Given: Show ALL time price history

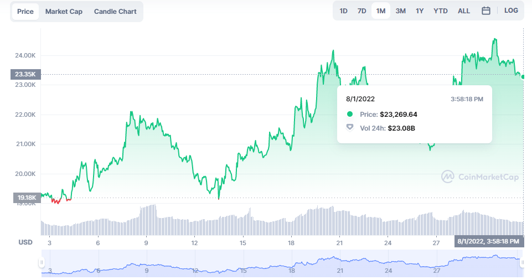Looking at the screenshot, I should (x=464, y=11).
